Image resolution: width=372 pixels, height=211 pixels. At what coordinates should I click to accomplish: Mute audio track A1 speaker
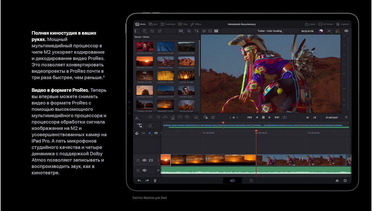click(x=144, y=170)
